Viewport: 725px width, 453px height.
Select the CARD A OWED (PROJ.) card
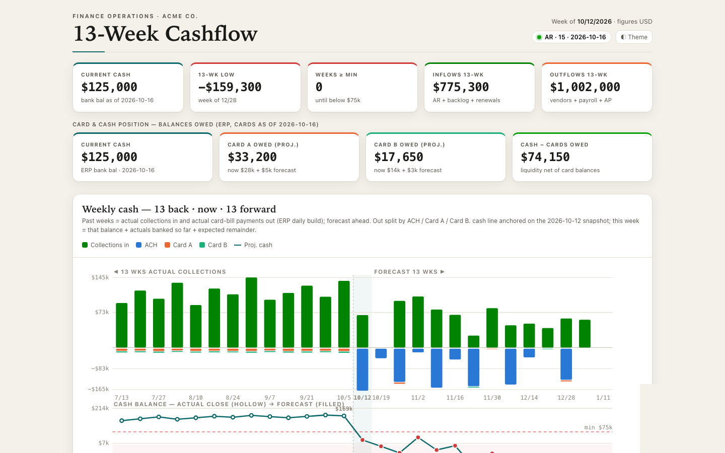[x=289, y=157]
